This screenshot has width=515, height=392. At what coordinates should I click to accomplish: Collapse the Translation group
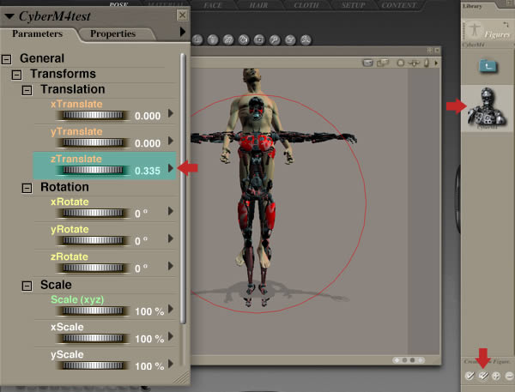click(27, 90)
